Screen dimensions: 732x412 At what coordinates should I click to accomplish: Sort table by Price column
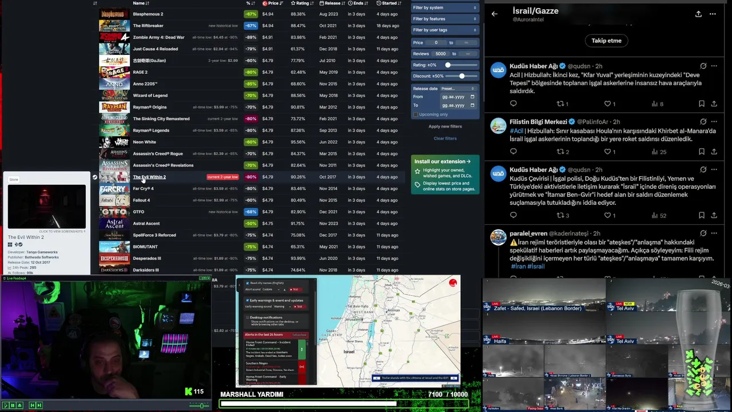pos(273,3)
